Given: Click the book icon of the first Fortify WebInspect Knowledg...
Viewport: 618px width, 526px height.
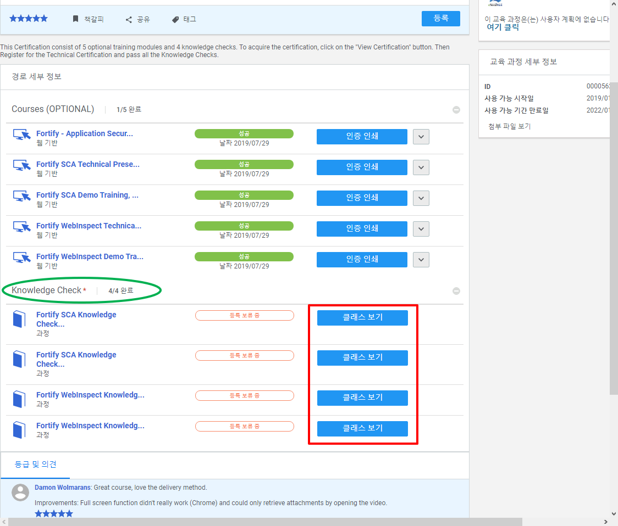Looking at the screenshot, I should tap(19, 399).
